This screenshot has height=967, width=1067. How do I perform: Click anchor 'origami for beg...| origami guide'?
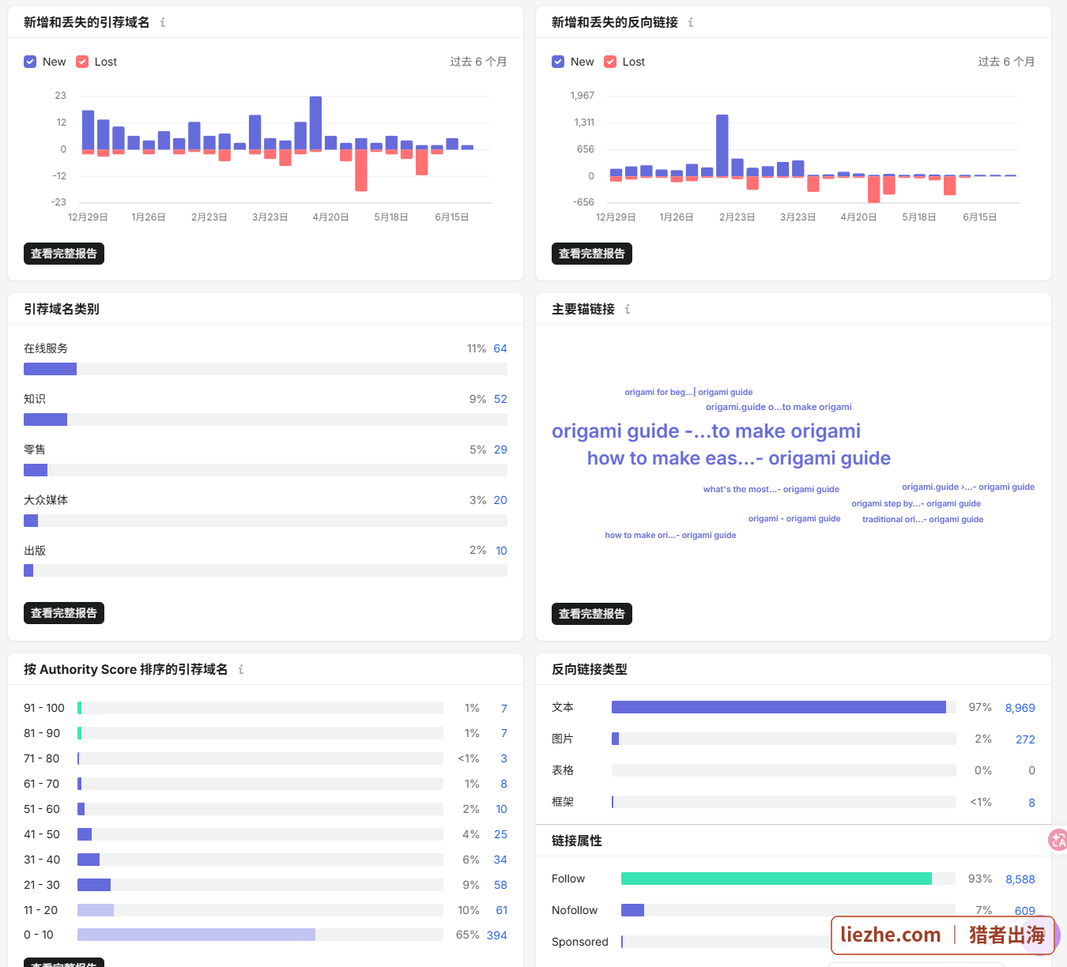(x=688, y=392)
